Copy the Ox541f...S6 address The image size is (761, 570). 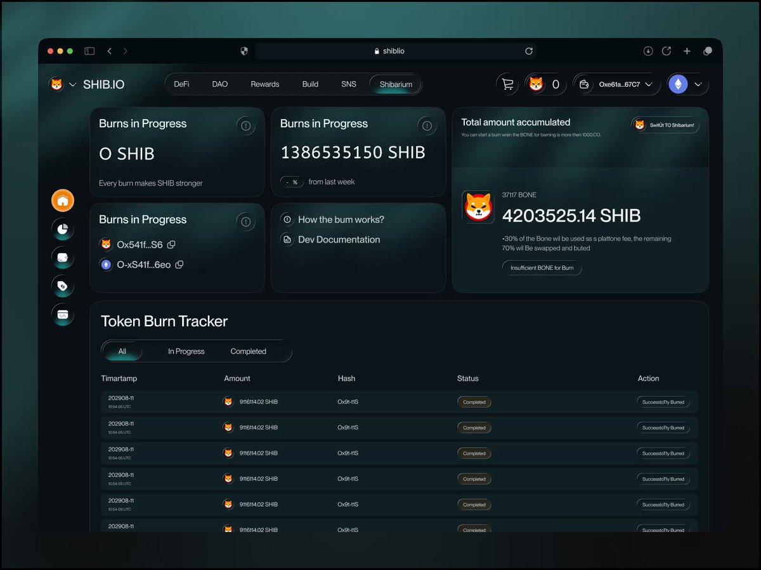pos(171,244)
